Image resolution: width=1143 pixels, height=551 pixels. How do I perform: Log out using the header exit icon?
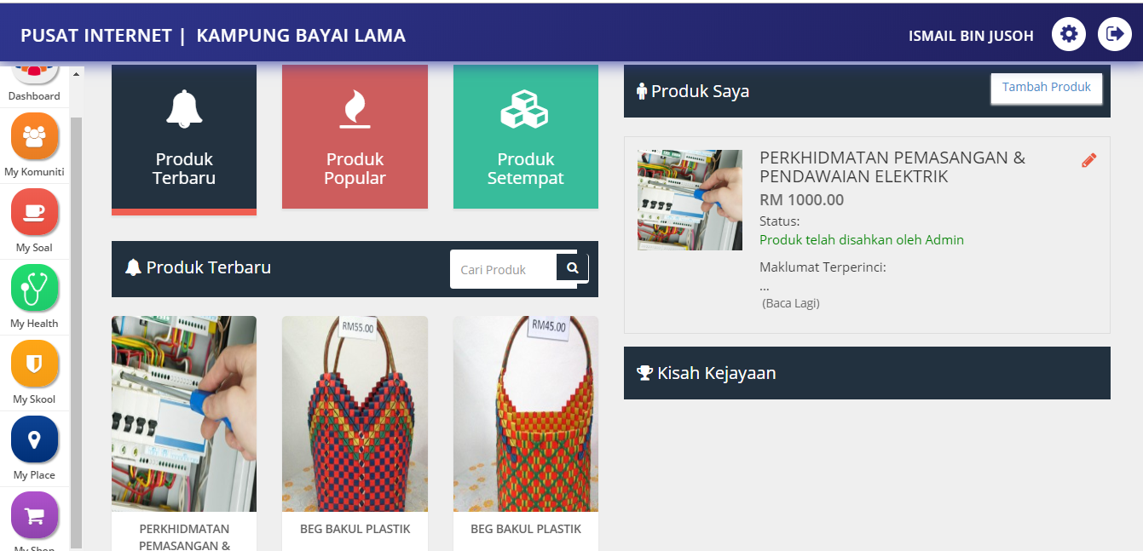coord(1115,35)
